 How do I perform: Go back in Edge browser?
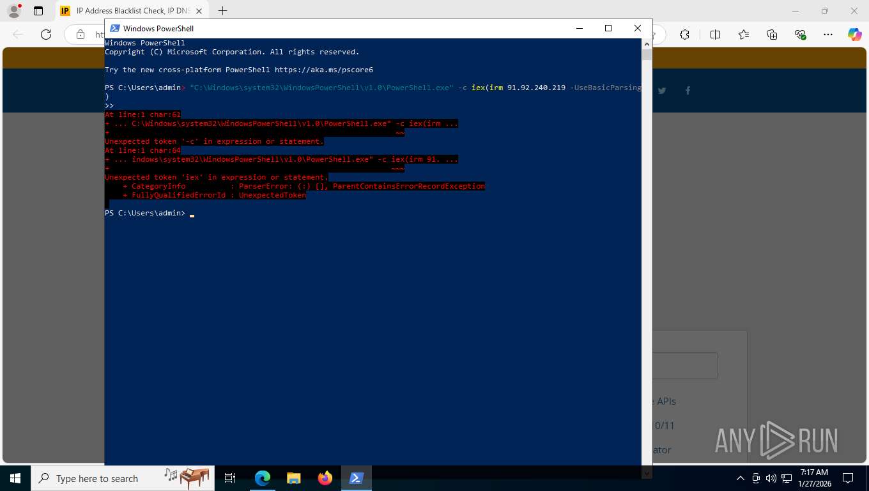[x=18, y=35]
